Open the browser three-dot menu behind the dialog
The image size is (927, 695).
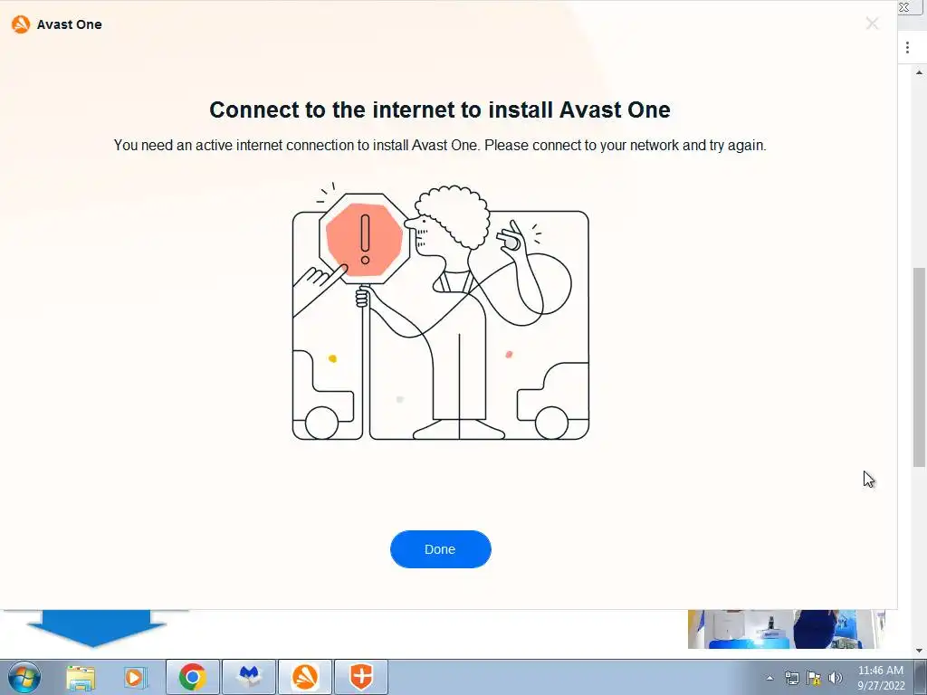(x=907, y=48)
